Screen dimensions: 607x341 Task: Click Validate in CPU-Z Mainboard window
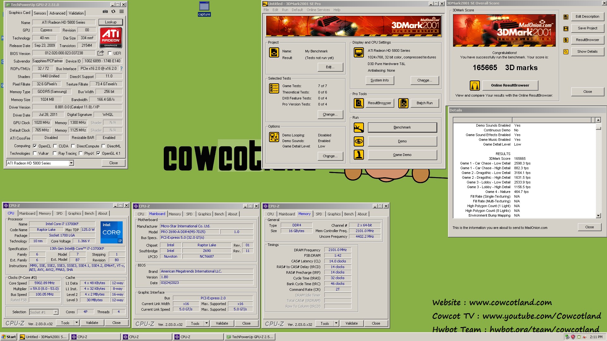point(222,323)
